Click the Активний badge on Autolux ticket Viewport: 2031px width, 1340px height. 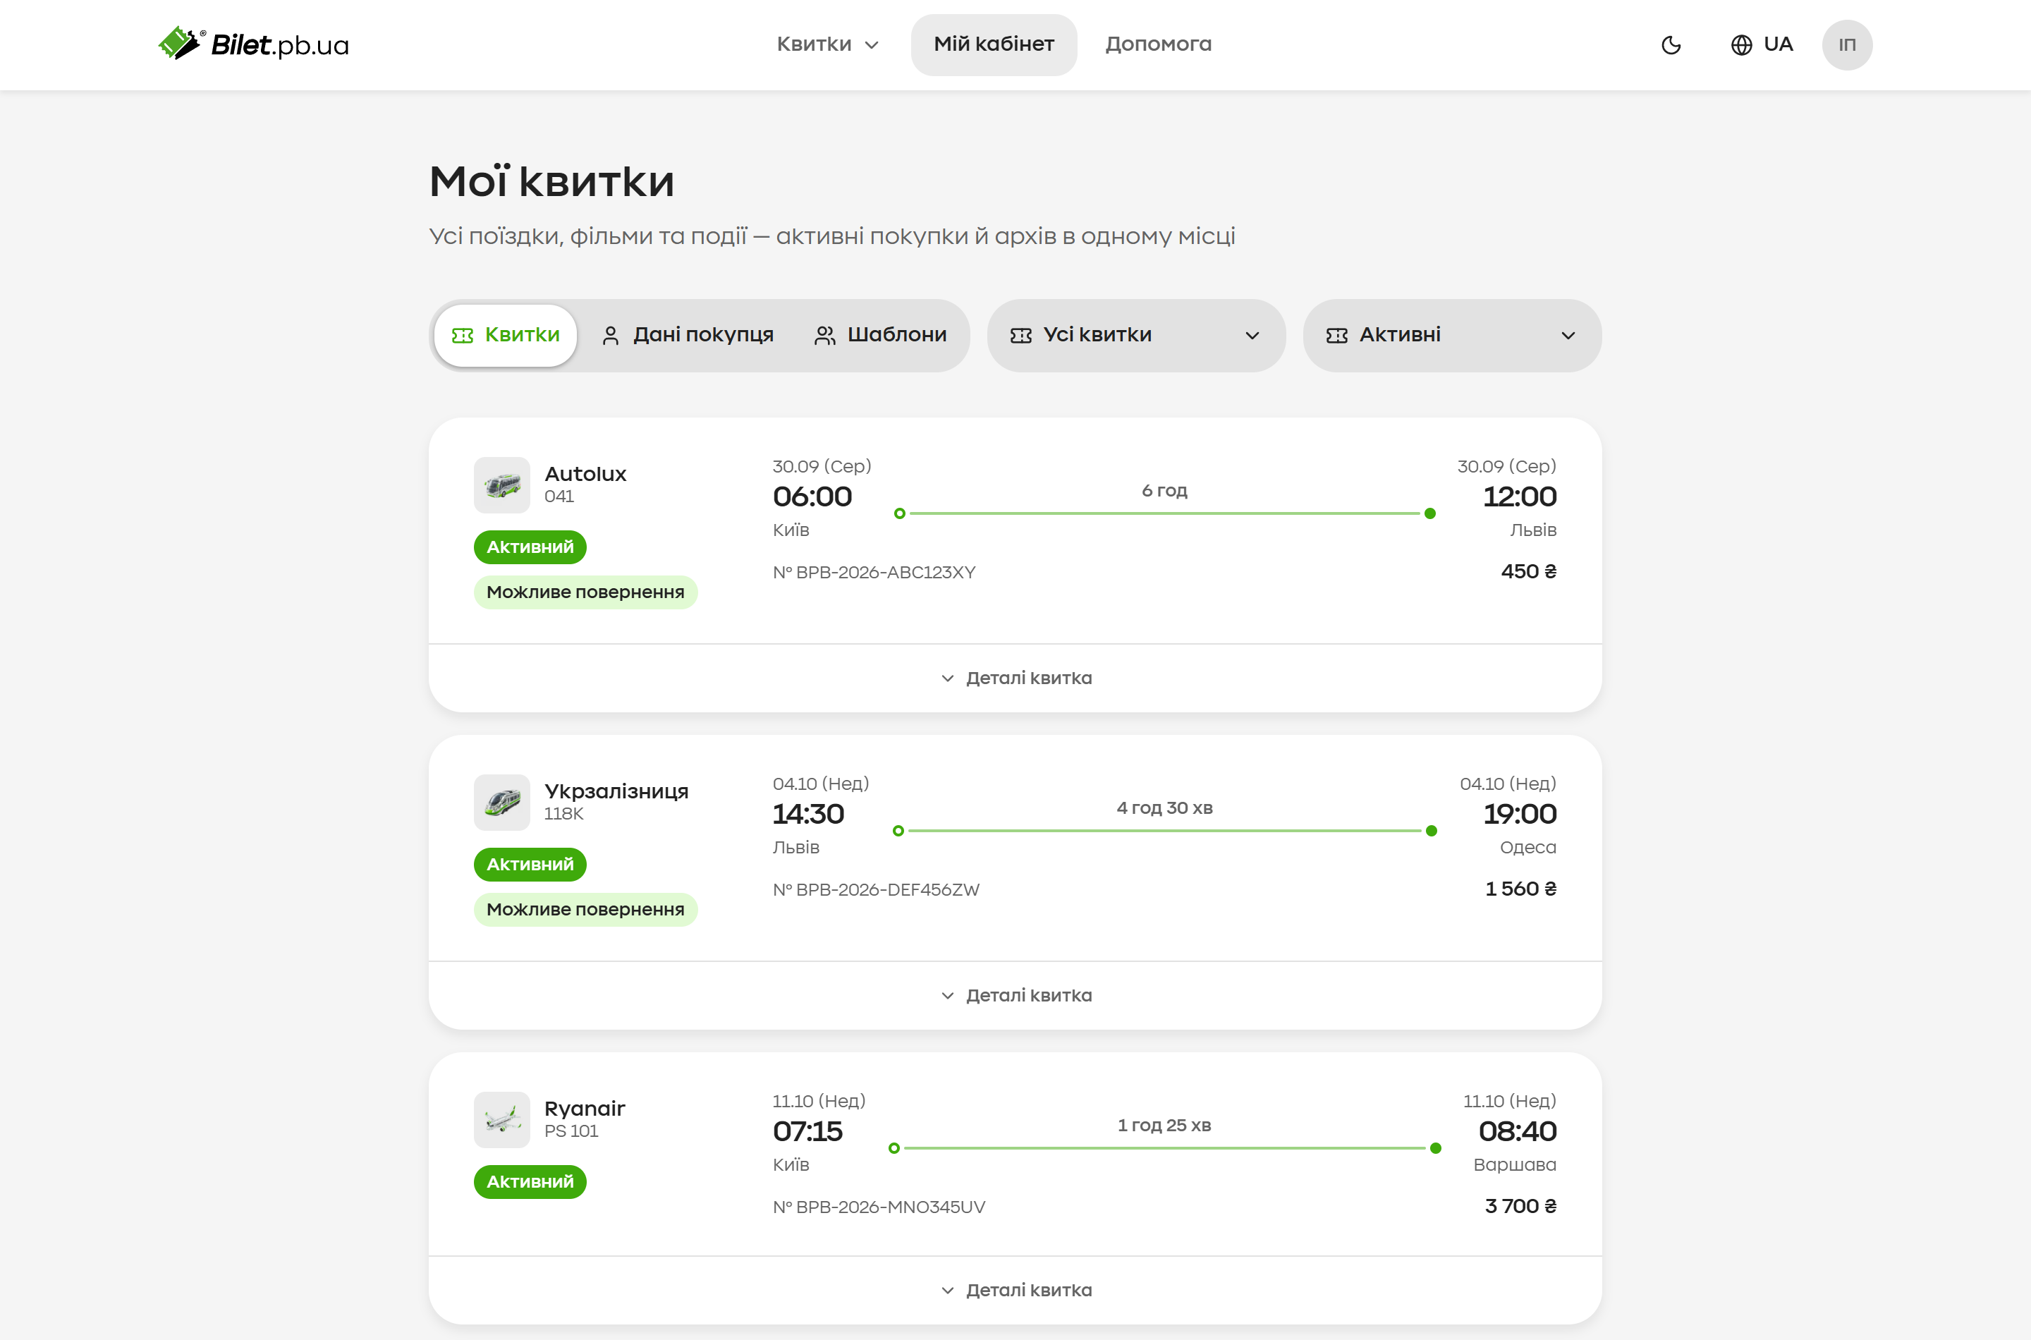coord(530,547)
